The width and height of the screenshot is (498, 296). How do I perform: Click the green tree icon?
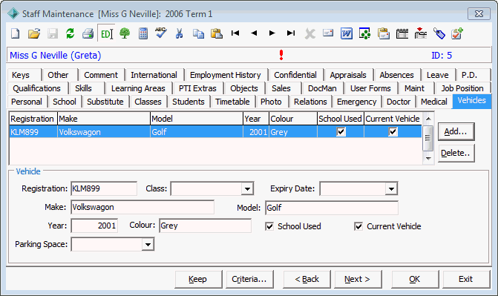pyautogui.click(x=125, y=33)
